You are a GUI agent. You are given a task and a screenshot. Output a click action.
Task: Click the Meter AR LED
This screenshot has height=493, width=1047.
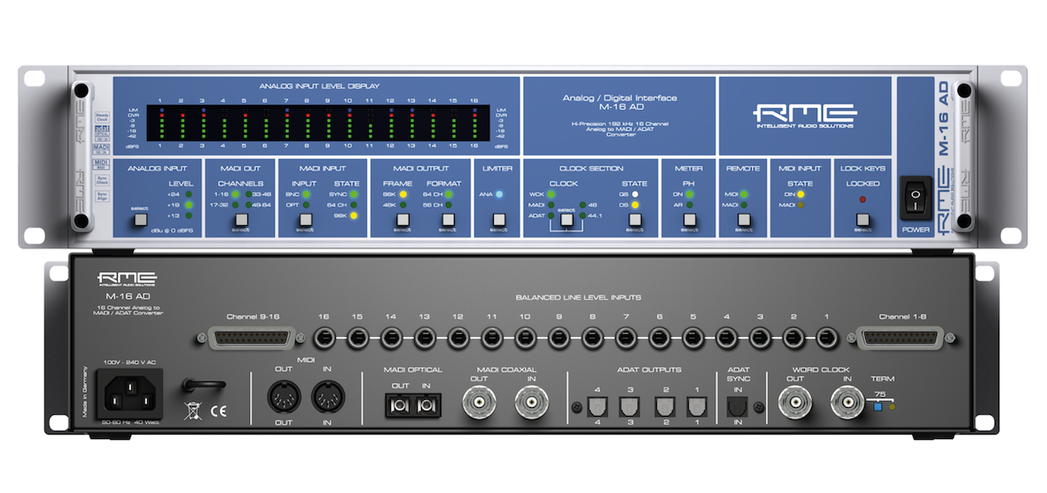click(x=690, y=205)
